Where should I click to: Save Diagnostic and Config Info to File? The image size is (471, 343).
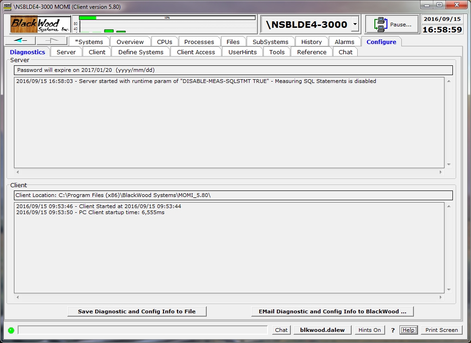[x=137, y=311]
